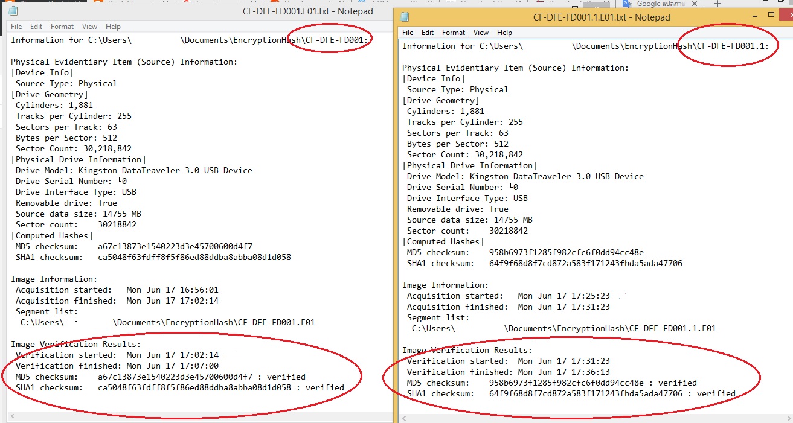The height and width of the screenshot is (423, 793).
Task: Click 'Sectors per Track: 63' in right Notepad
Action: 458,133
